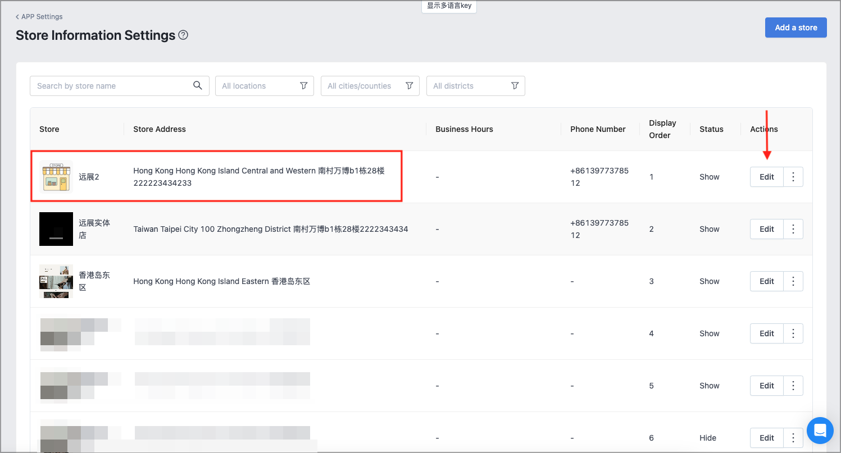Click the 显示多语言key button at top
841x453 pixels.
coord(449,6)
